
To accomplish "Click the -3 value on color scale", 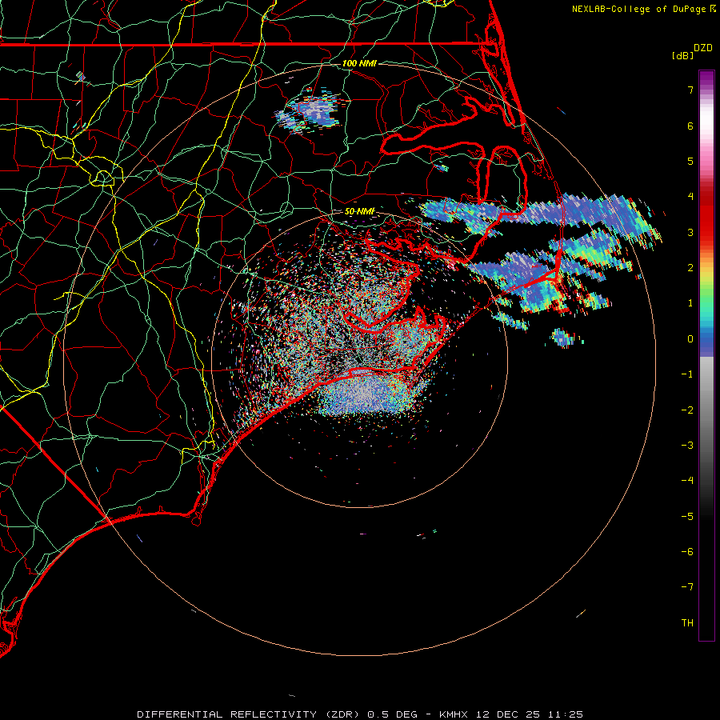I will tap(687, 446).
